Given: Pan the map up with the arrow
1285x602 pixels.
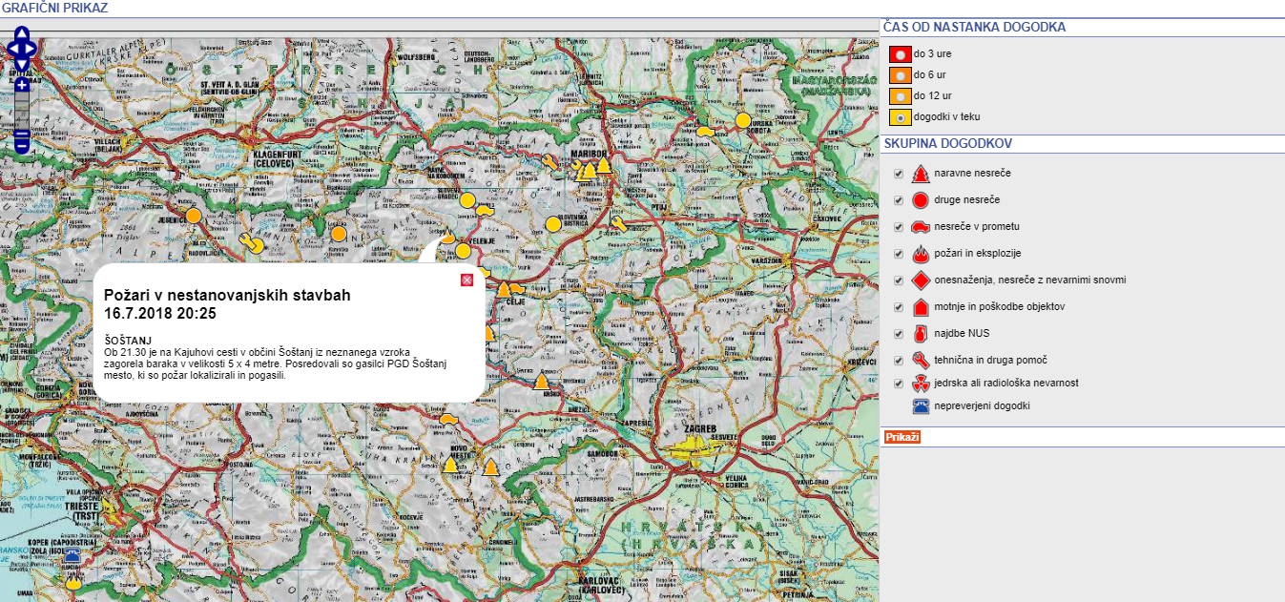Looking at the screenshot, I should click(x=22, y=34).
